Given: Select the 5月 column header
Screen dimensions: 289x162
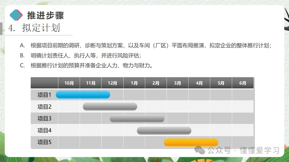Looking at the screenshot, I should [221, 83].
